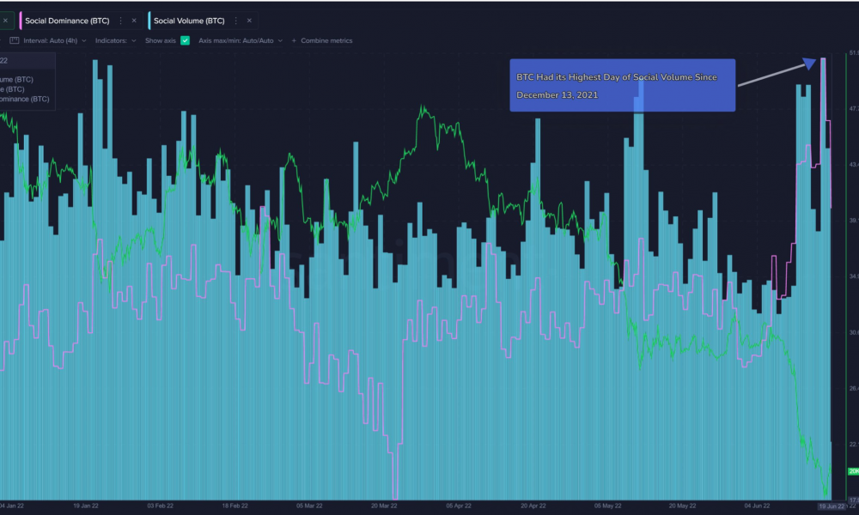The width and height of the screenshot is (859, 515).
Task: Click the '18 Feb 22' axis date
Action: point(235,506)
